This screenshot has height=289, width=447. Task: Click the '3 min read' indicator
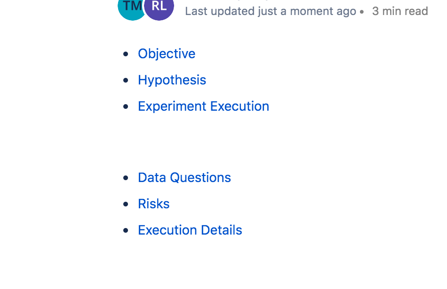coord(400,11)
